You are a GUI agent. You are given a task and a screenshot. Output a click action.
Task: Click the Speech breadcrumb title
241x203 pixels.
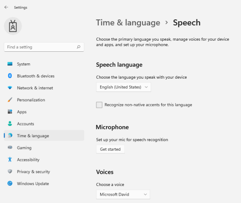click(187, 23)
